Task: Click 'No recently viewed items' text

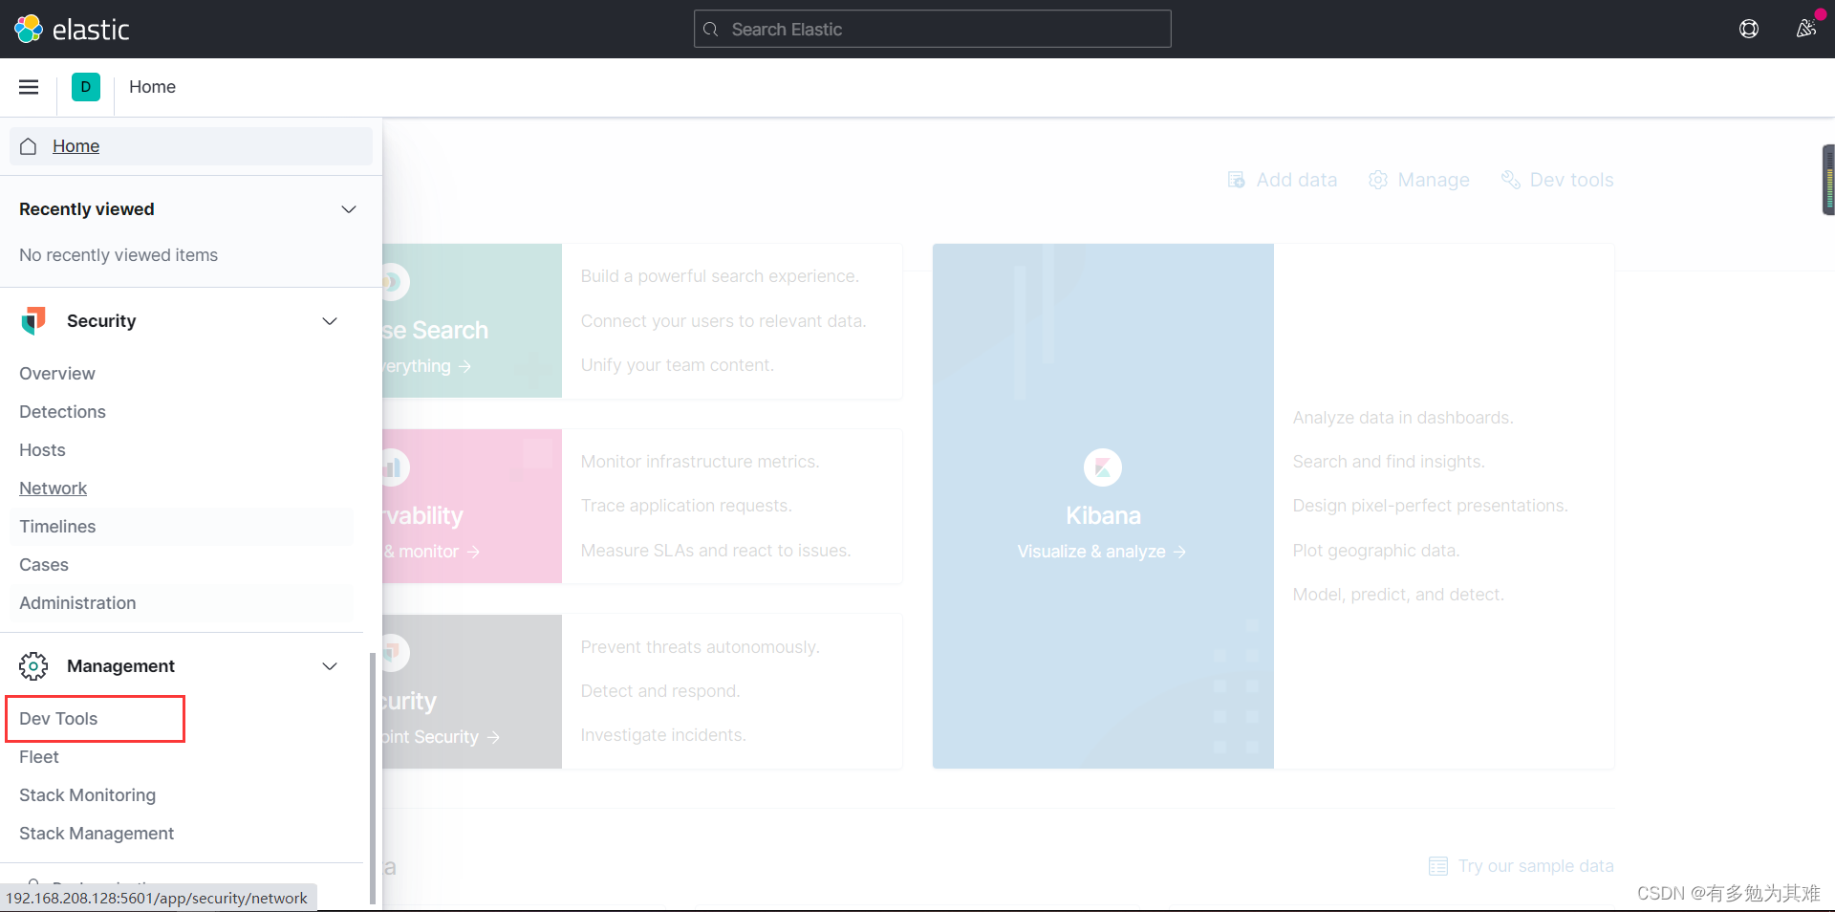Action: tap(119, 255)
